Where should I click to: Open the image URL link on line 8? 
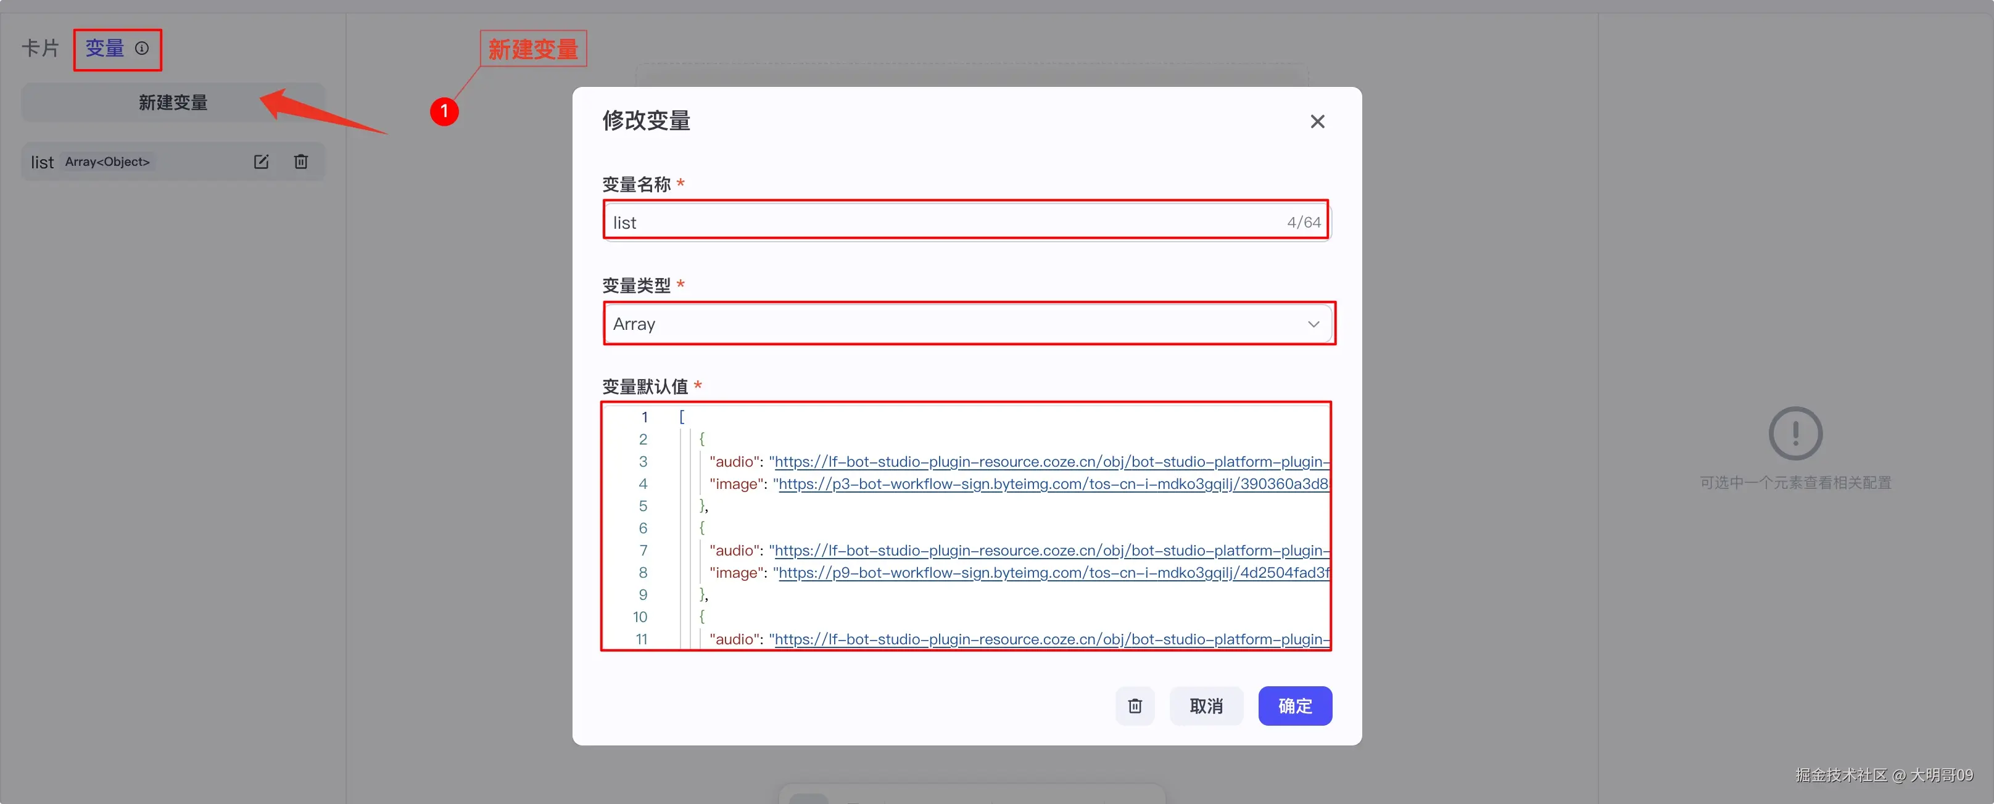(1053, 573)
